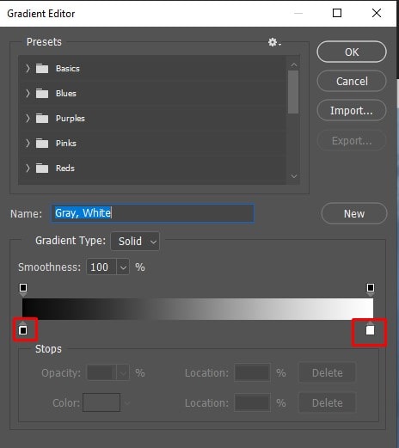This screenshot has height=448, width=399.
Task: Expand the Purples preset group
Action: (x=28, y=119)
